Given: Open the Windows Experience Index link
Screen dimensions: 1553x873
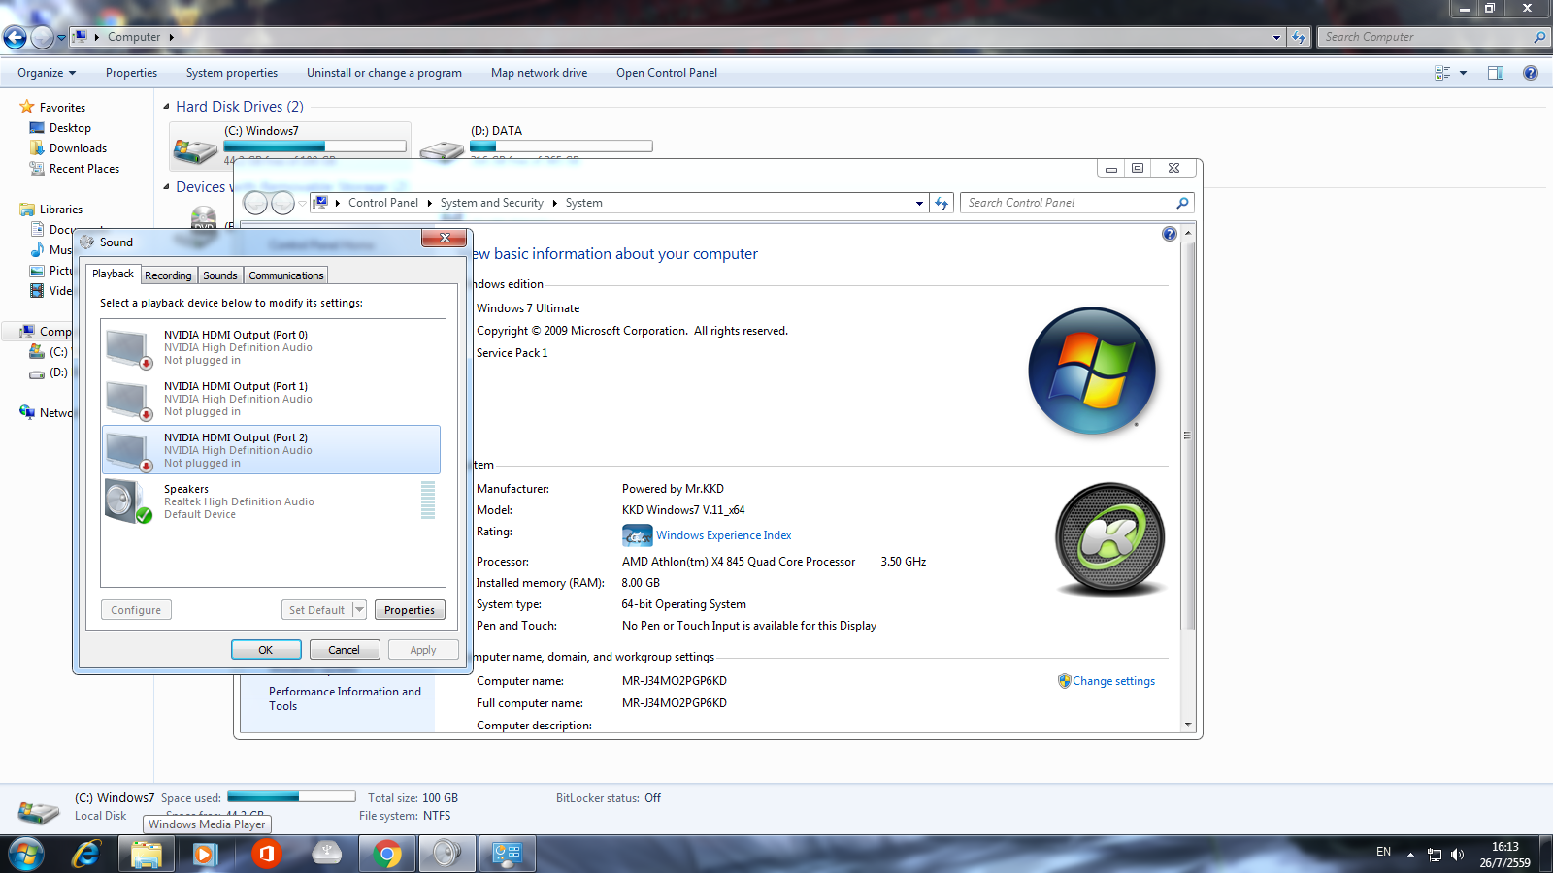Looking at the screenshot, I should click(x=723, y=535).
